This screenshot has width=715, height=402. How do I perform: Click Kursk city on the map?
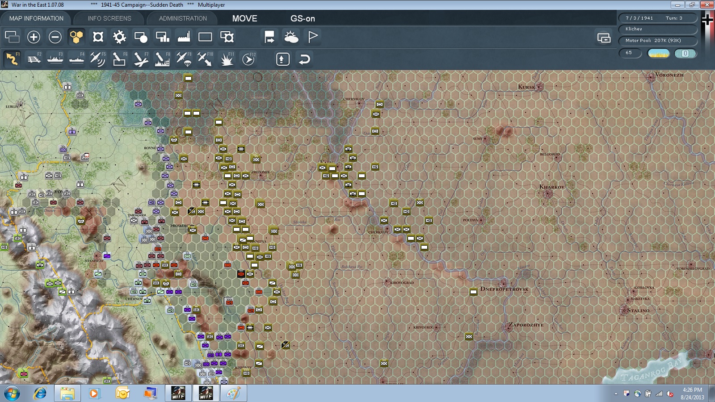pyautogui.click(x=539, y=87)
